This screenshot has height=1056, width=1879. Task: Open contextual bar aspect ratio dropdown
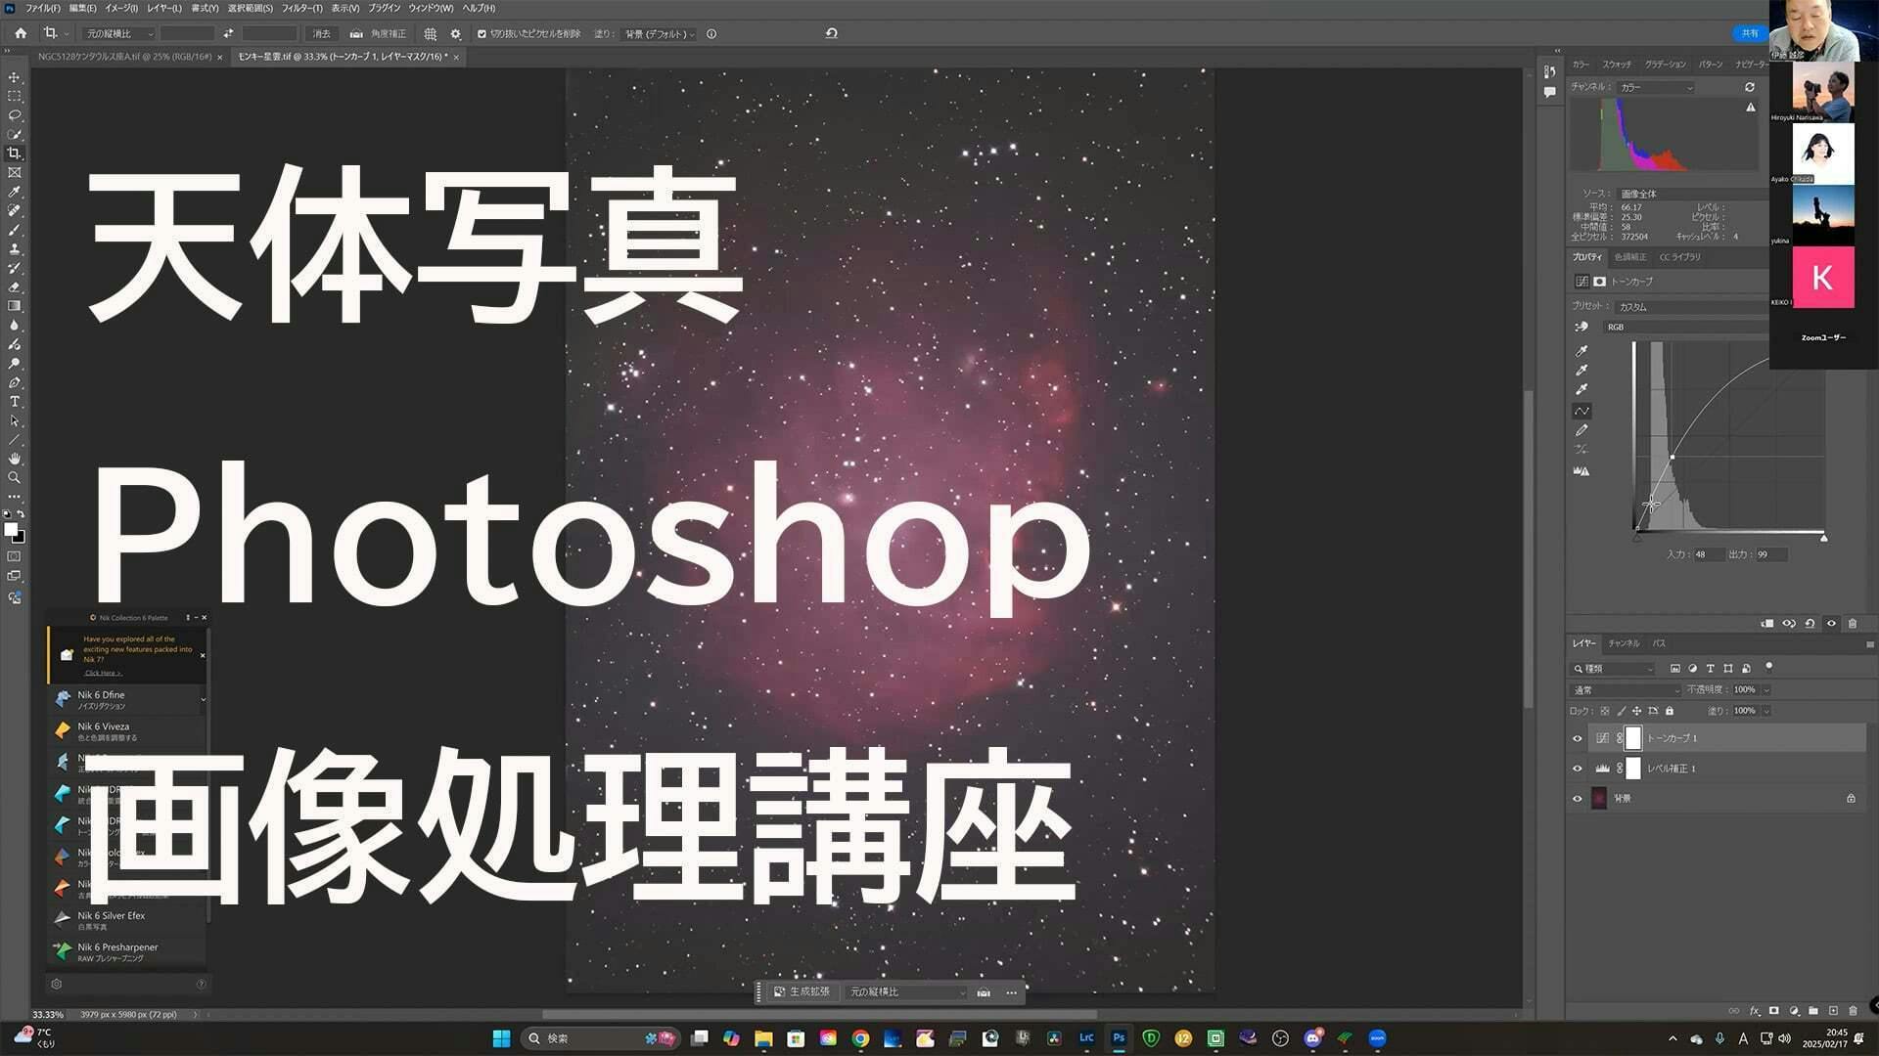[906, 992]
